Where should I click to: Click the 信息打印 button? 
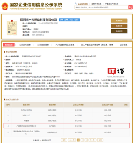[119, 31]
